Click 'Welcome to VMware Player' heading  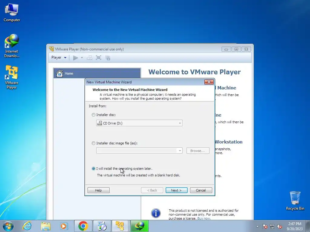tap(195, 72)
